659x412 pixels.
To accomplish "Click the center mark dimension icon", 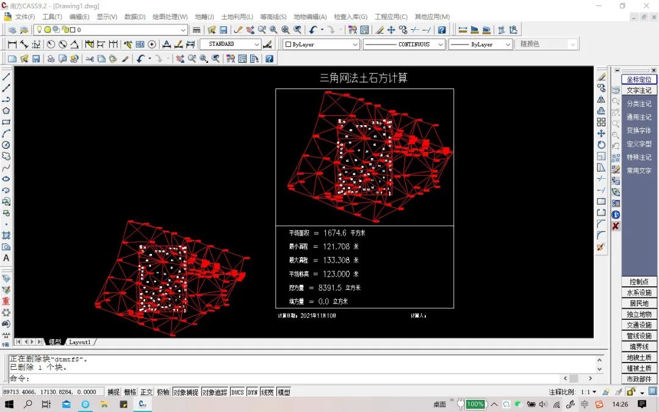I will point(152,44).
